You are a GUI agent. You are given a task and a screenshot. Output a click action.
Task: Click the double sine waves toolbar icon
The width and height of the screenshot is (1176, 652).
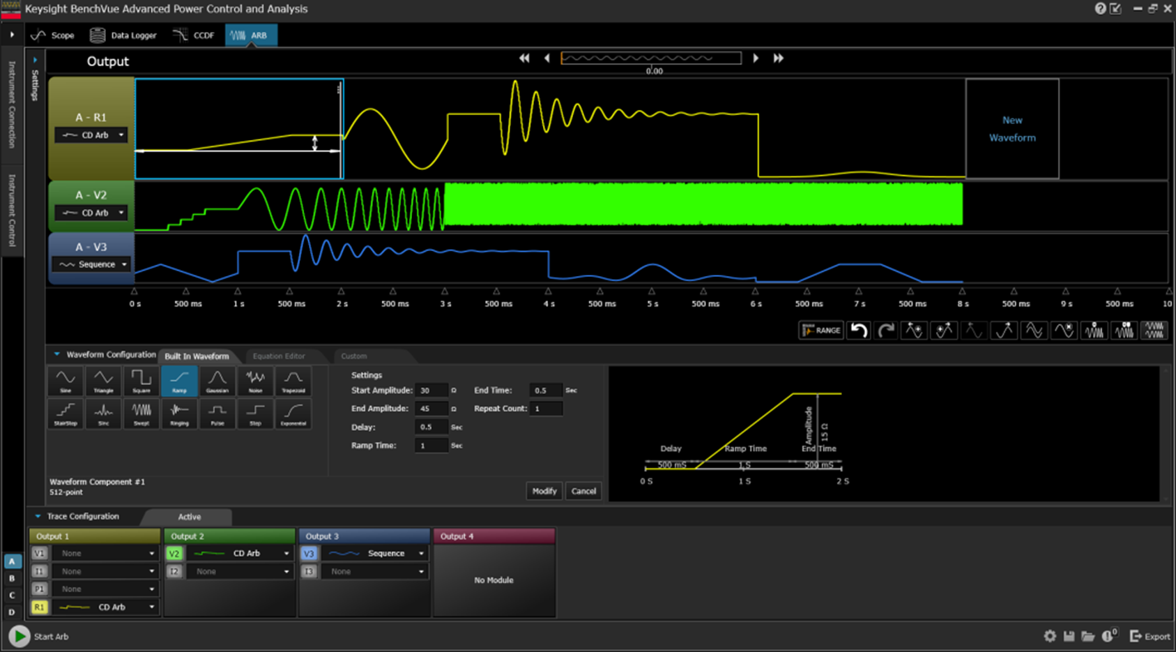[x=1034, y=331]
